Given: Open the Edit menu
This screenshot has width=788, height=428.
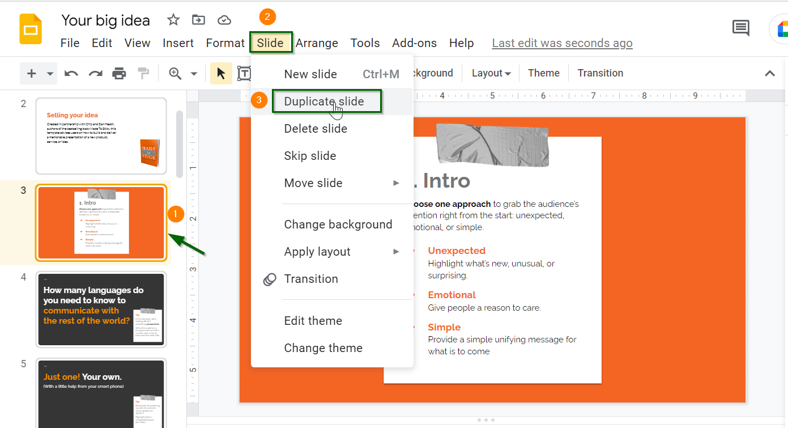Looking at the screenshot, I should pyautogui.click(x=102, y=43).
